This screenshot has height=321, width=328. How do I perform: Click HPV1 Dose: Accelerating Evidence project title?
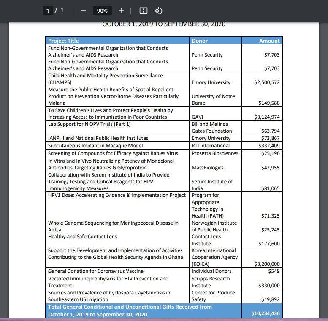tap(117, 195)
